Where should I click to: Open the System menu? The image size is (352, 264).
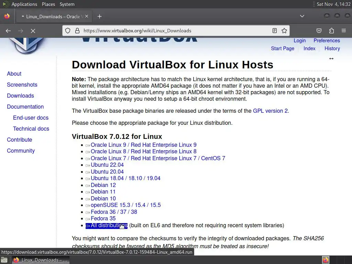pos(67,4)
